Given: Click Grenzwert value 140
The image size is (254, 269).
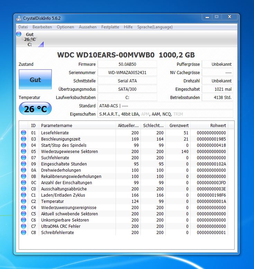Looking at the screenshot, I should tap(185, 152).
